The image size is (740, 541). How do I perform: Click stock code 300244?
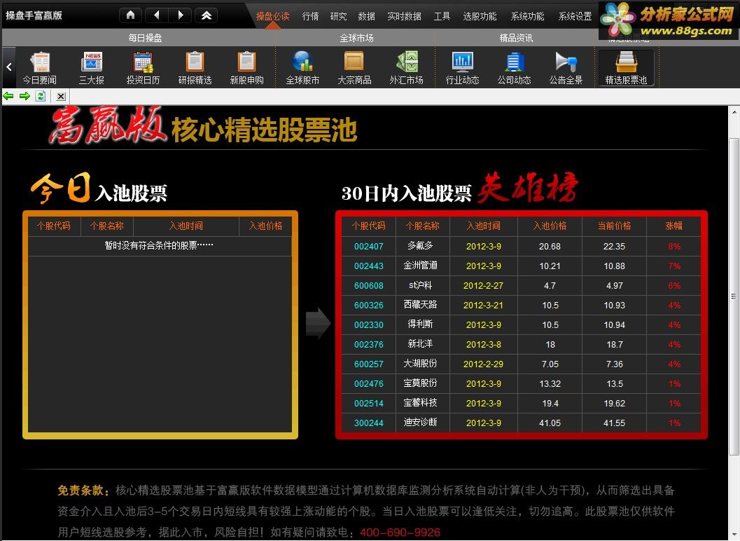point(368,423)
